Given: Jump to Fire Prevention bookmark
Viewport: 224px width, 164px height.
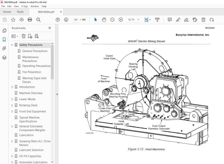Looking at the screenshot, I should coord(32,72).
